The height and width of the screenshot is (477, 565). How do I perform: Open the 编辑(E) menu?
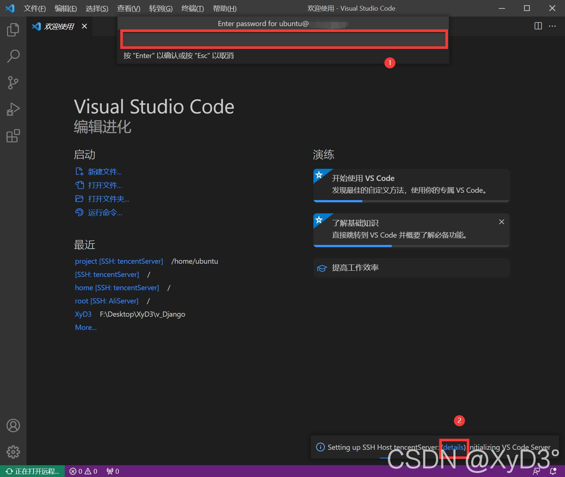pos(66,8)
